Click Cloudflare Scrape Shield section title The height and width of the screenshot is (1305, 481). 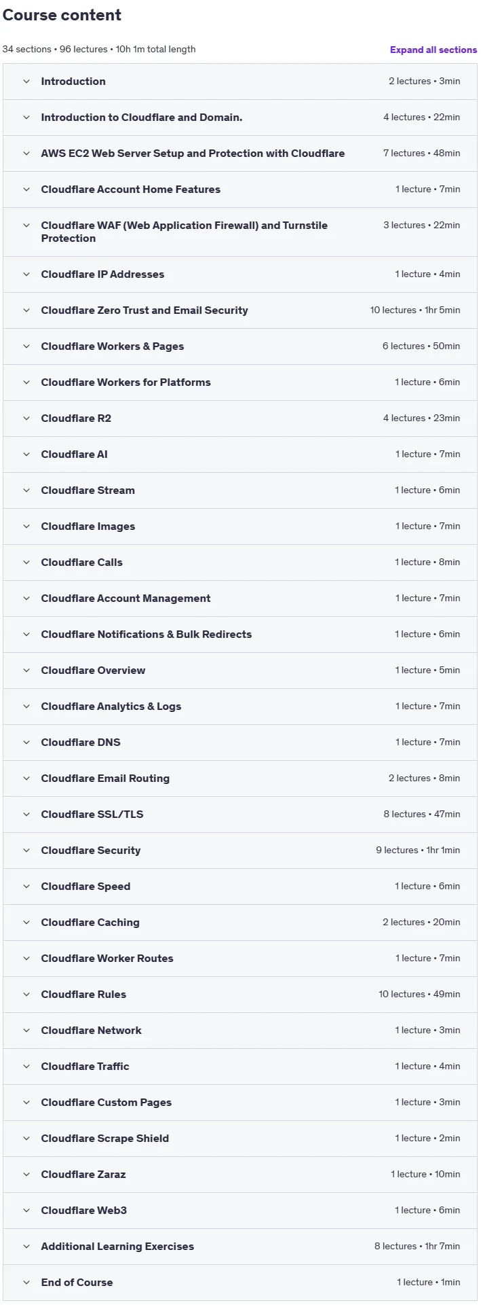pyautogui.click(x=105, y=1139)
